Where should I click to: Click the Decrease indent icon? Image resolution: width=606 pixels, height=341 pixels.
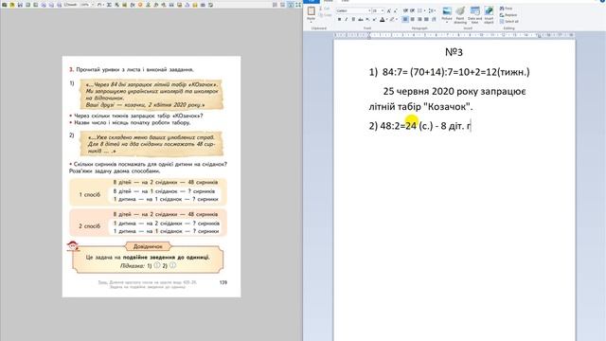(405, 10)
